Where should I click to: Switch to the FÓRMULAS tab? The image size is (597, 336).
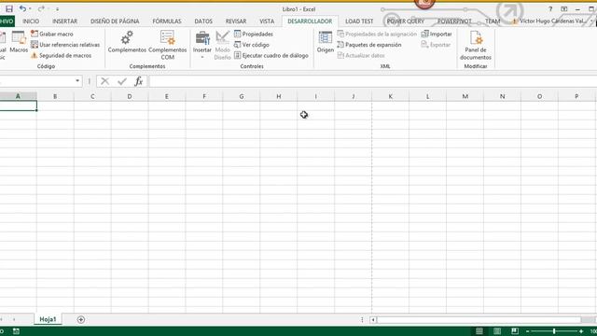click(x=167, y=21)
